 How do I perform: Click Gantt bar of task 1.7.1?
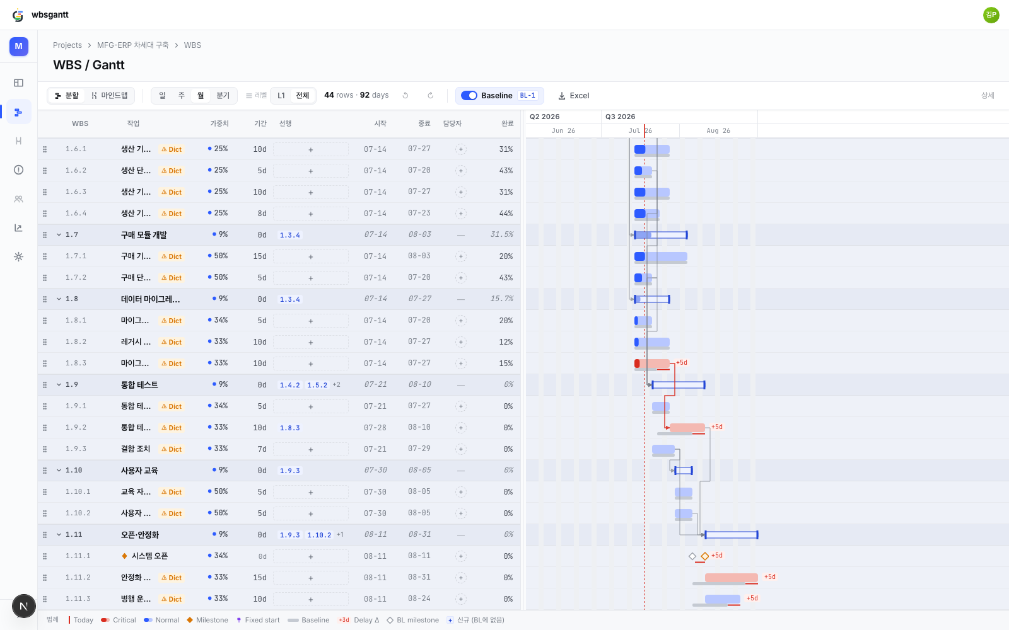pyautogui.click(x=661, y=256)
